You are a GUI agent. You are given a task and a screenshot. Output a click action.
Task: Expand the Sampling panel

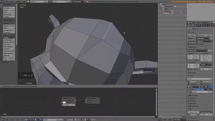[192, 98]
